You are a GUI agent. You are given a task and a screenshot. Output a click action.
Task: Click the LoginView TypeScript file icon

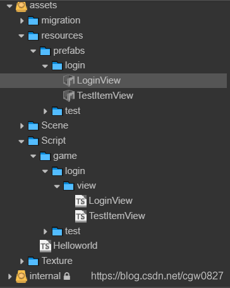click(81, 201)
